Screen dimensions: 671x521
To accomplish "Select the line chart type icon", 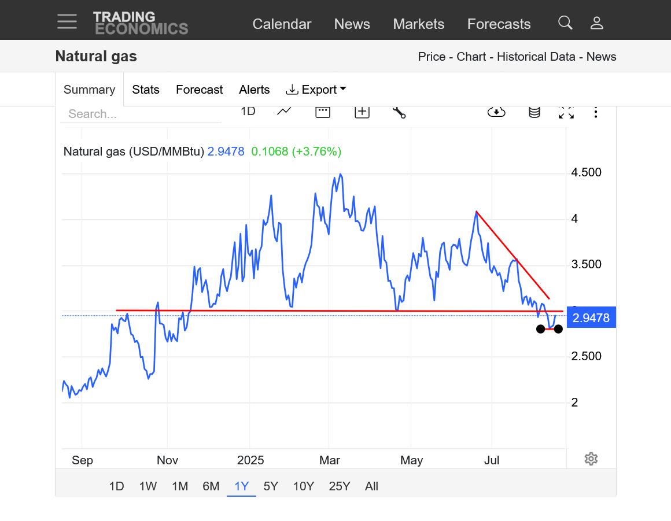I will pyautogui.click(x=284, y=112).
